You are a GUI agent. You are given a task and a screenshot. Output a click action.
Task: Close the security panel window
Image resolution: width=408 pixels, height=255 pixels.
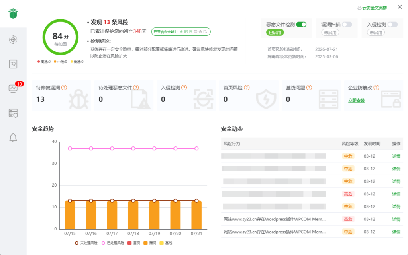(x=400, y=7)
